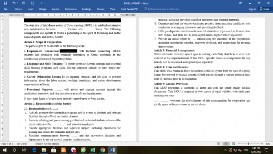273x154 pixels.
Task: Switch to the Insert tab
Action: click(30, 9)
